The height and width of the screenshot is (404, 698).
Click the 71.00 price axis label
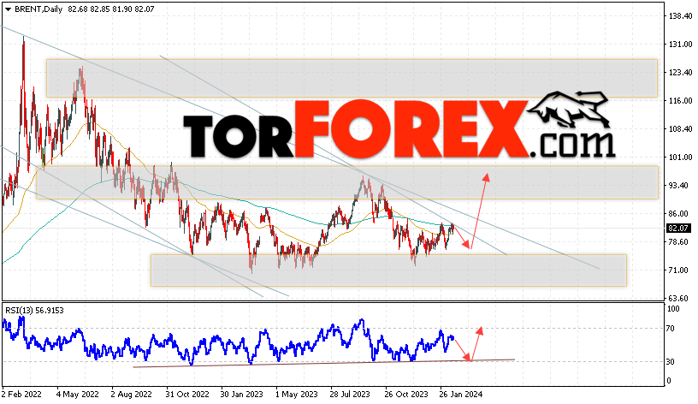(680, 270)
